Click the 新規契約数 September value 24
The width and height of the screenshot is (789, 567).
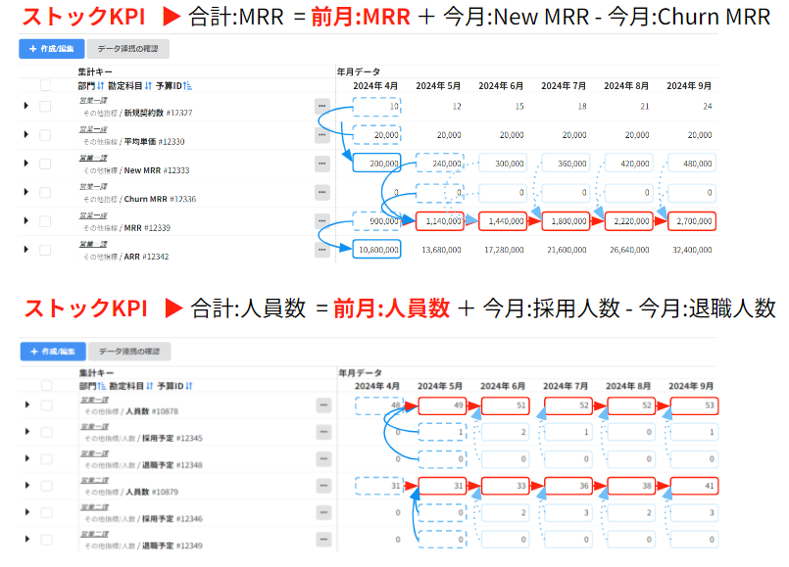708,106
